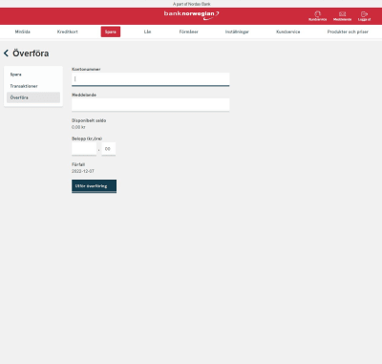Viewport: 382px width, 364px height.
Task: Open the Förmåner menu item
Action: coord(188,32)
